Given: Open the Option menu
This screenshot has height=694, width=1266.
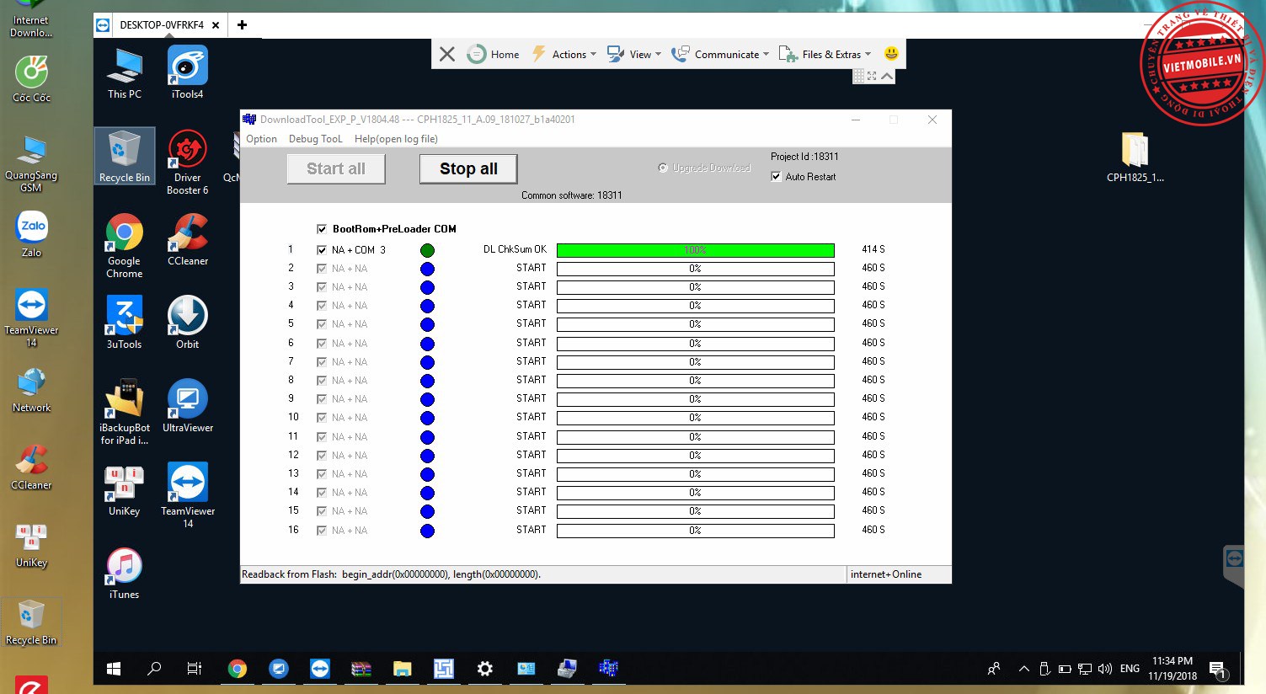Looking at the screenshot, I should (262, 139).
